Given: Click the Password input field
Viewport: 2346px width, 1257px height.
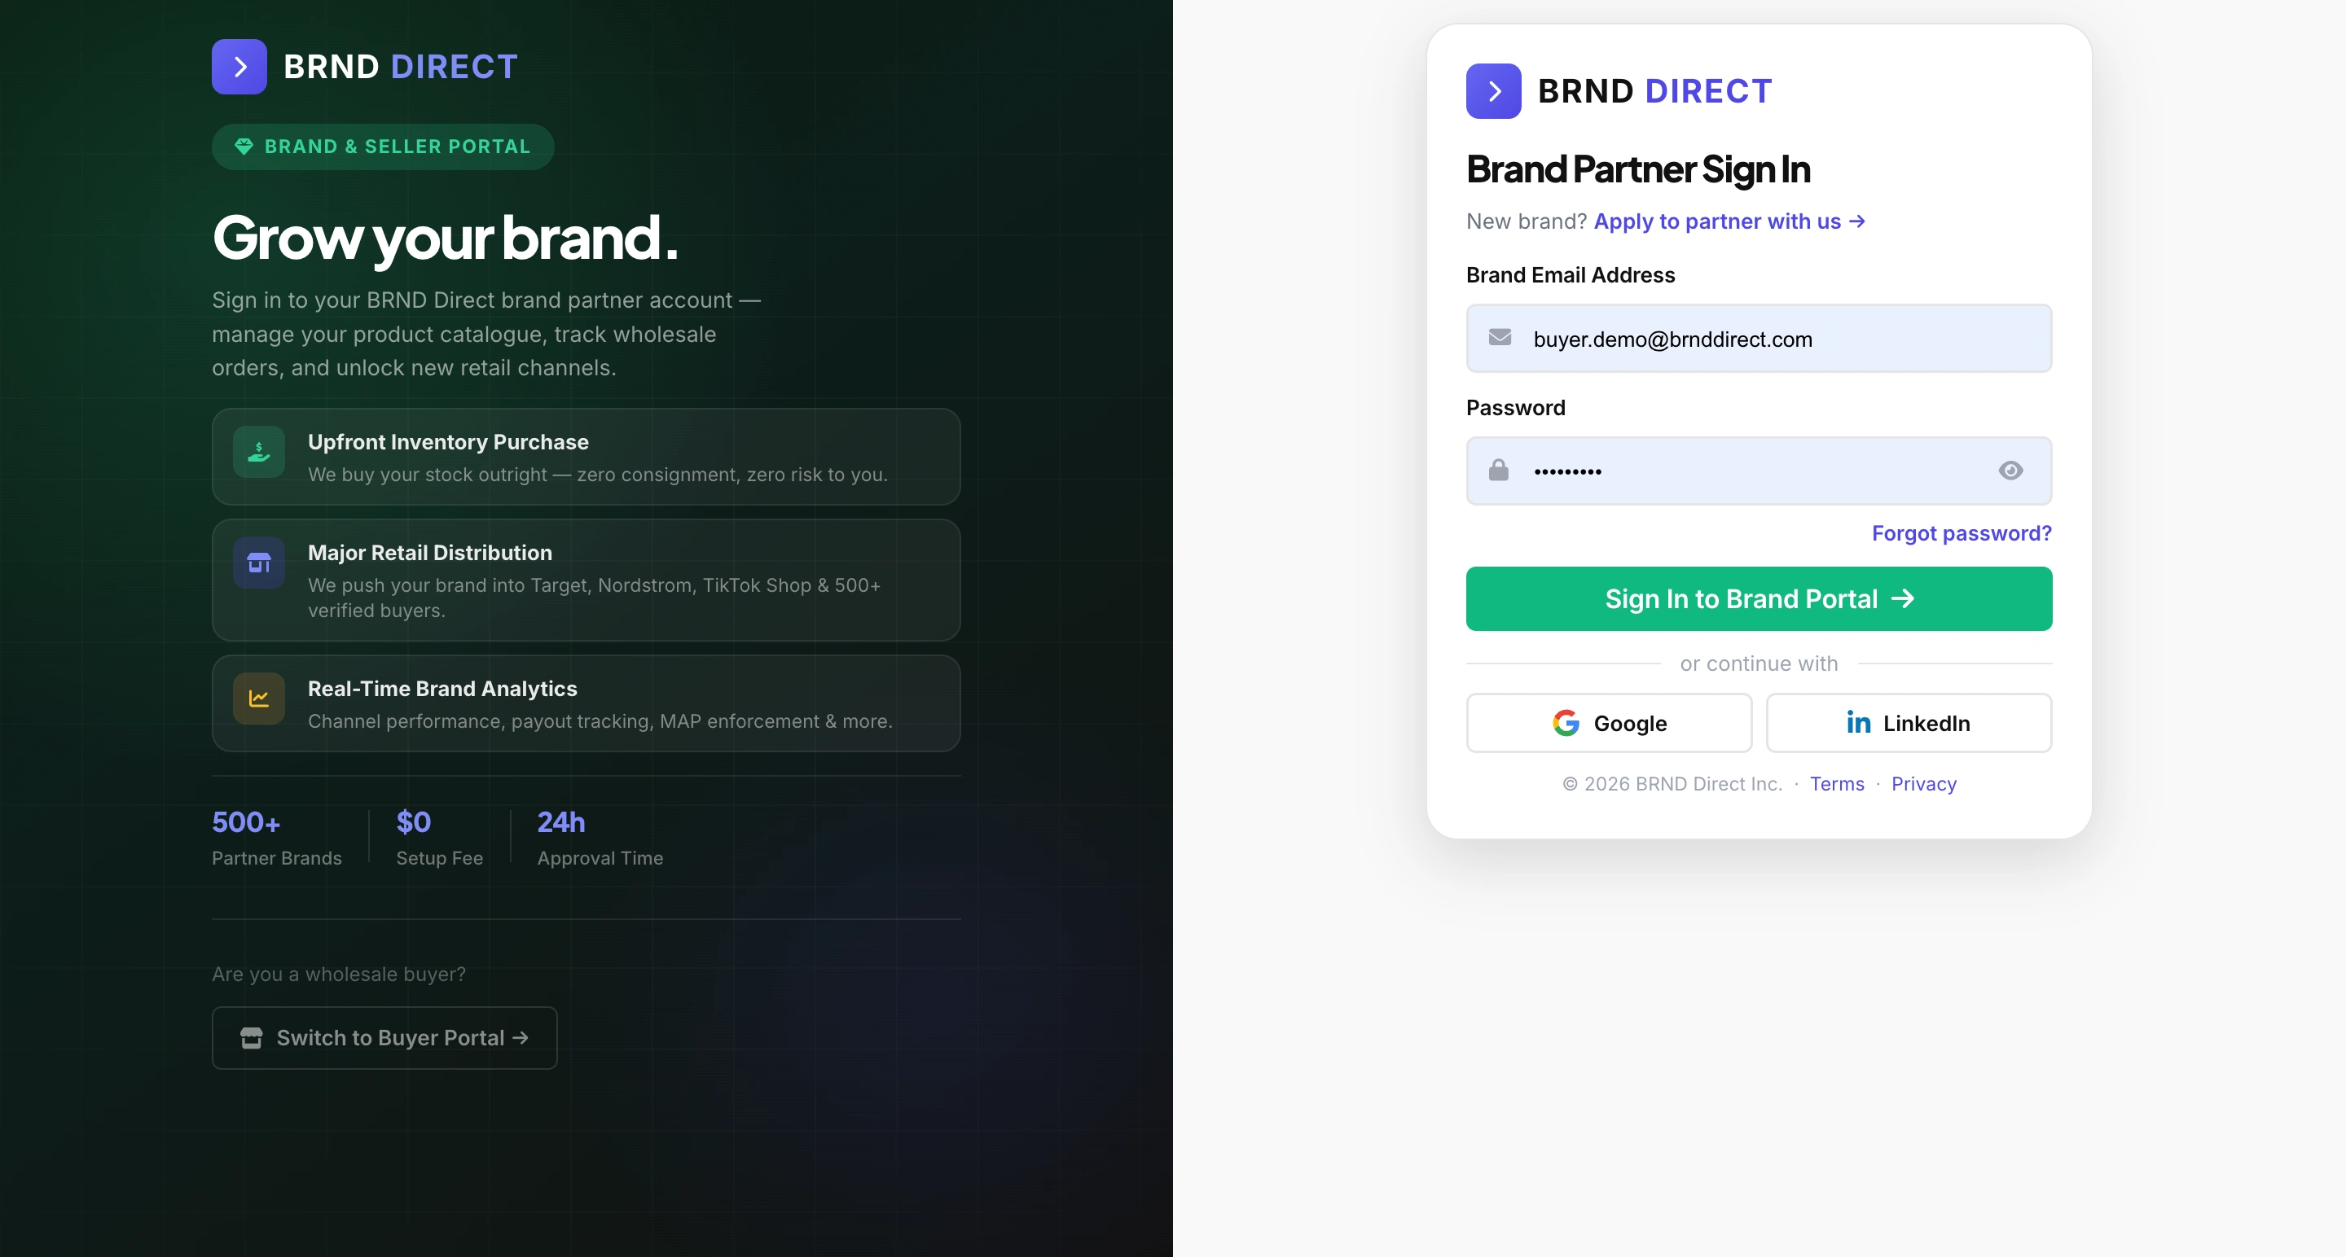Looking at the screenshot, I should coord(1759,471).
